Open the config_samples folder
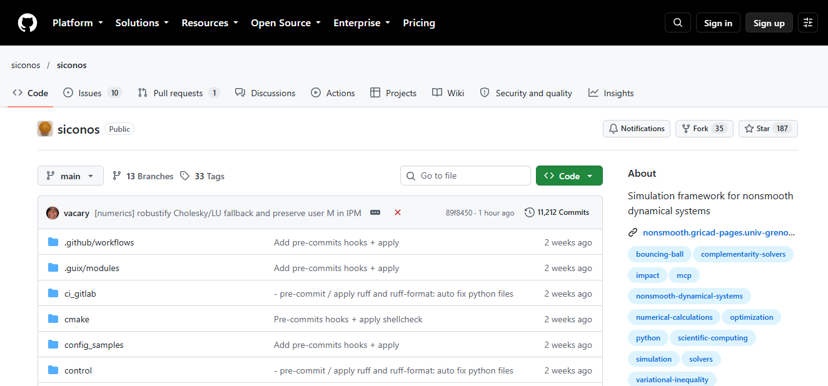 (x=94, y=345)
